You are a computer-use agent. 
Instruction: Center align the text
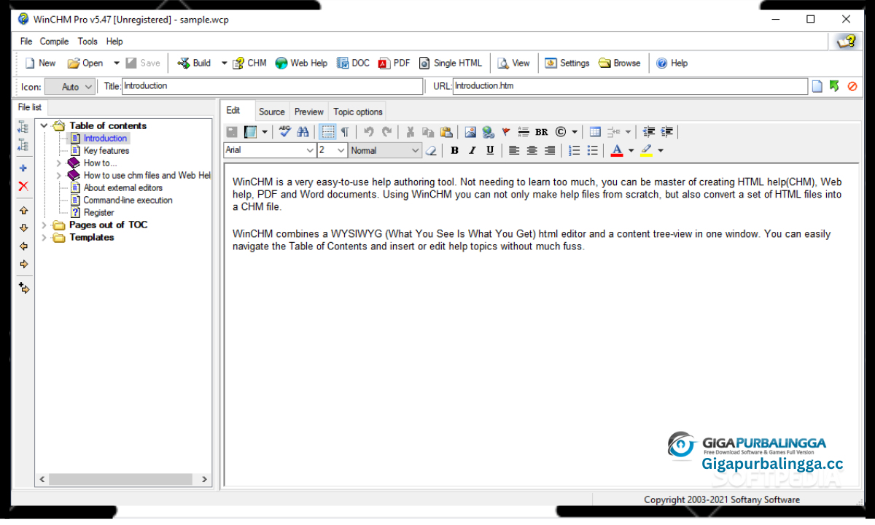tap(532, 150)
